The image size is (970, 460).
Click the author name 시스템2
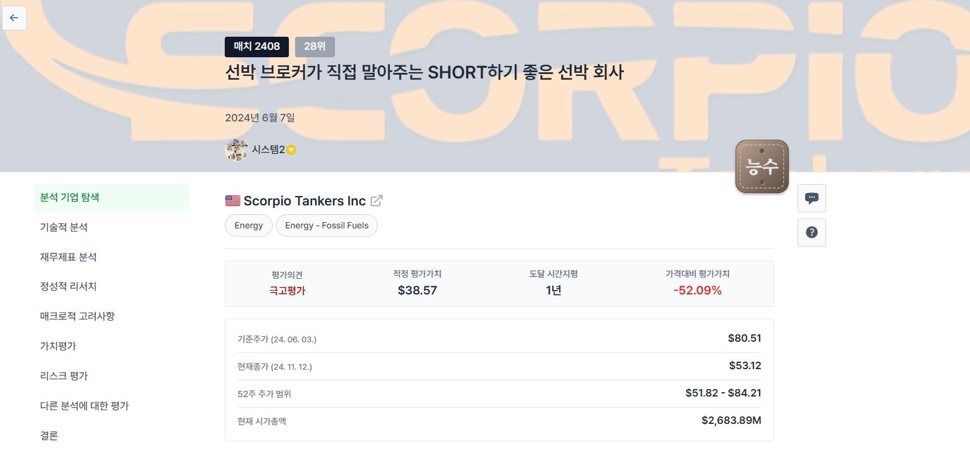[268, 150]
